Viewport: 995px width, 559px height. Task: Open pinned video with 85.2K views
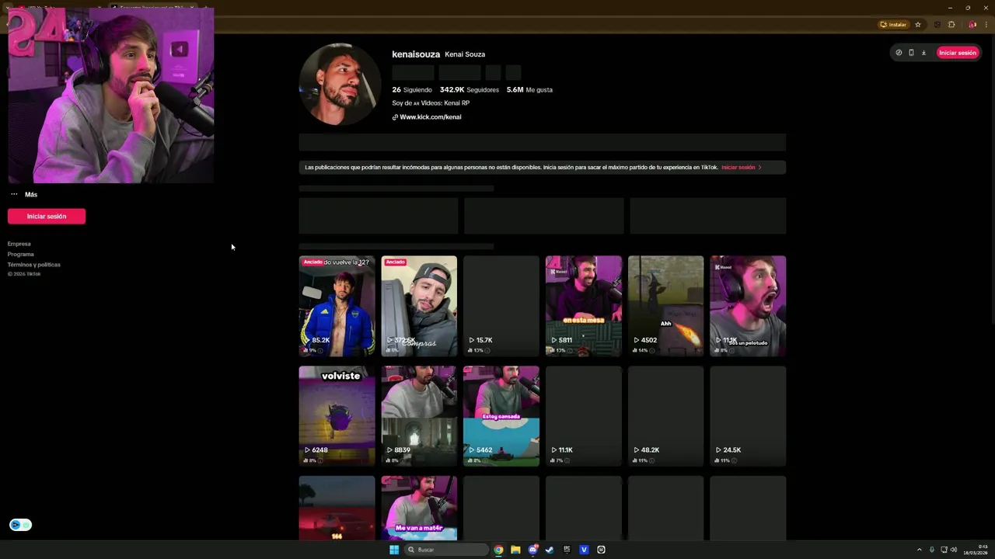(x=337, y=306)
